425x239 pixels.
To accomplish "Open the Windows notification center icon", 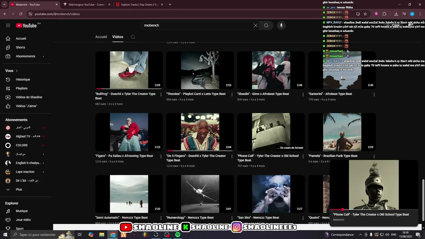I will [x=418, y=235].
